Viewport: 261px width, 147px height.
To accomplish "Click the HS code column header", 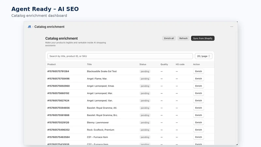I will tap(180, 64).
